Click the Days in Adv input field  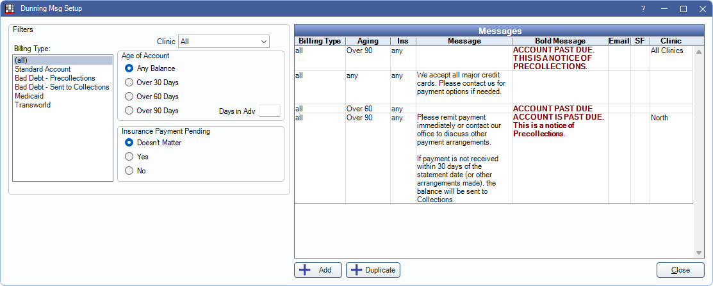[x=269, y=111]
